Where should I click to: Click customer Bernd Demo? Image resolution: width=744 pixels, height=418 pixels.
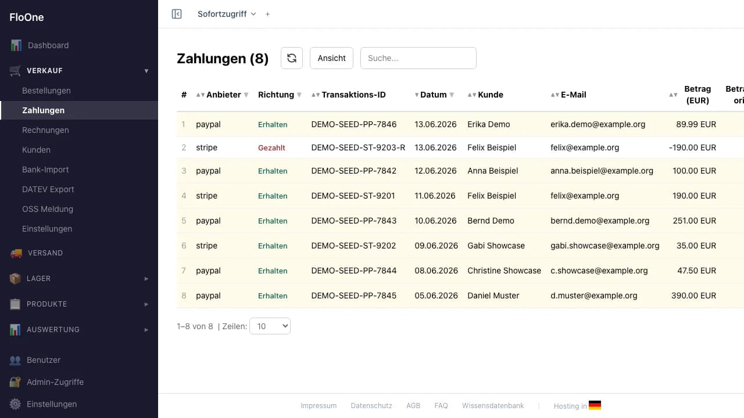coord(491,221)
